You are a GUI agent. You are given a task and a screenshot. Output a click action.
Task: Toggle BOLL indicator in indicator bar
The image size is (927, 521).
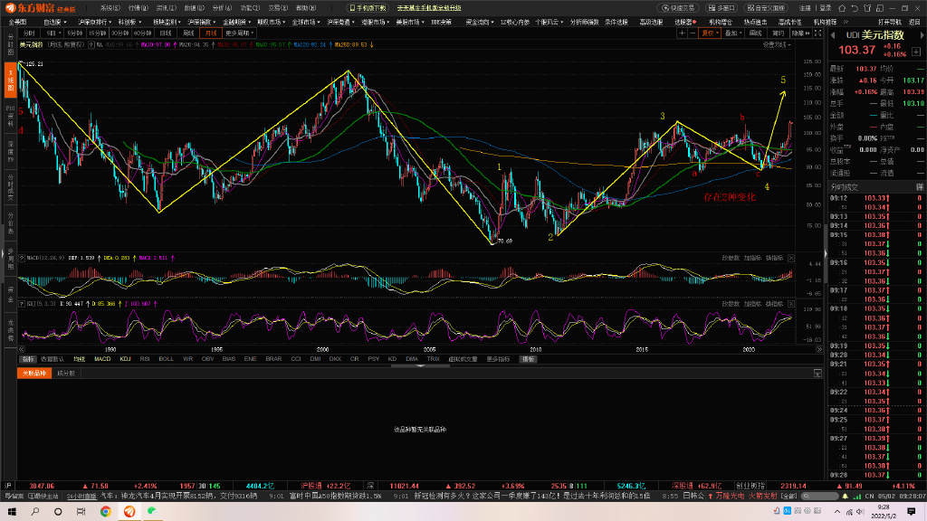pyautogui.click(x=166, y=359)
